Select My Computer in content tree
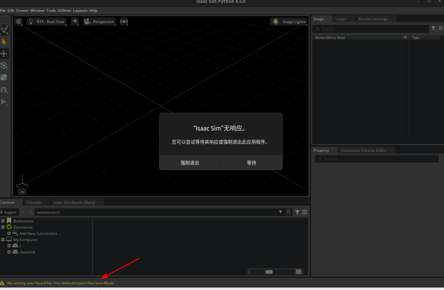The height and width of the screenshot is (290, 444). pyautogui.click(x=26, y=240)
